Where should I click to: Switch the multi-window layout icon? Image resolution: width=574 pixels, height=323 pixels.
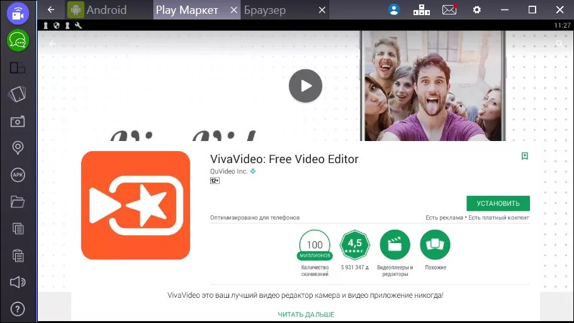coord(18,68)
